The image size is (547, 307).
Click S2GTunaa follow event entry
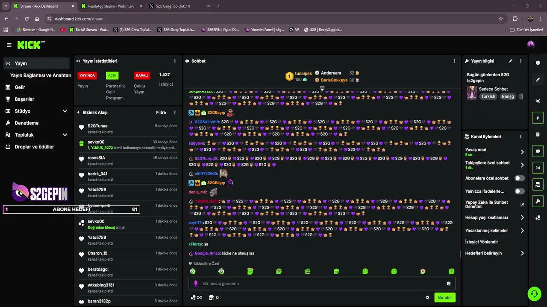(x=128, y=128)
